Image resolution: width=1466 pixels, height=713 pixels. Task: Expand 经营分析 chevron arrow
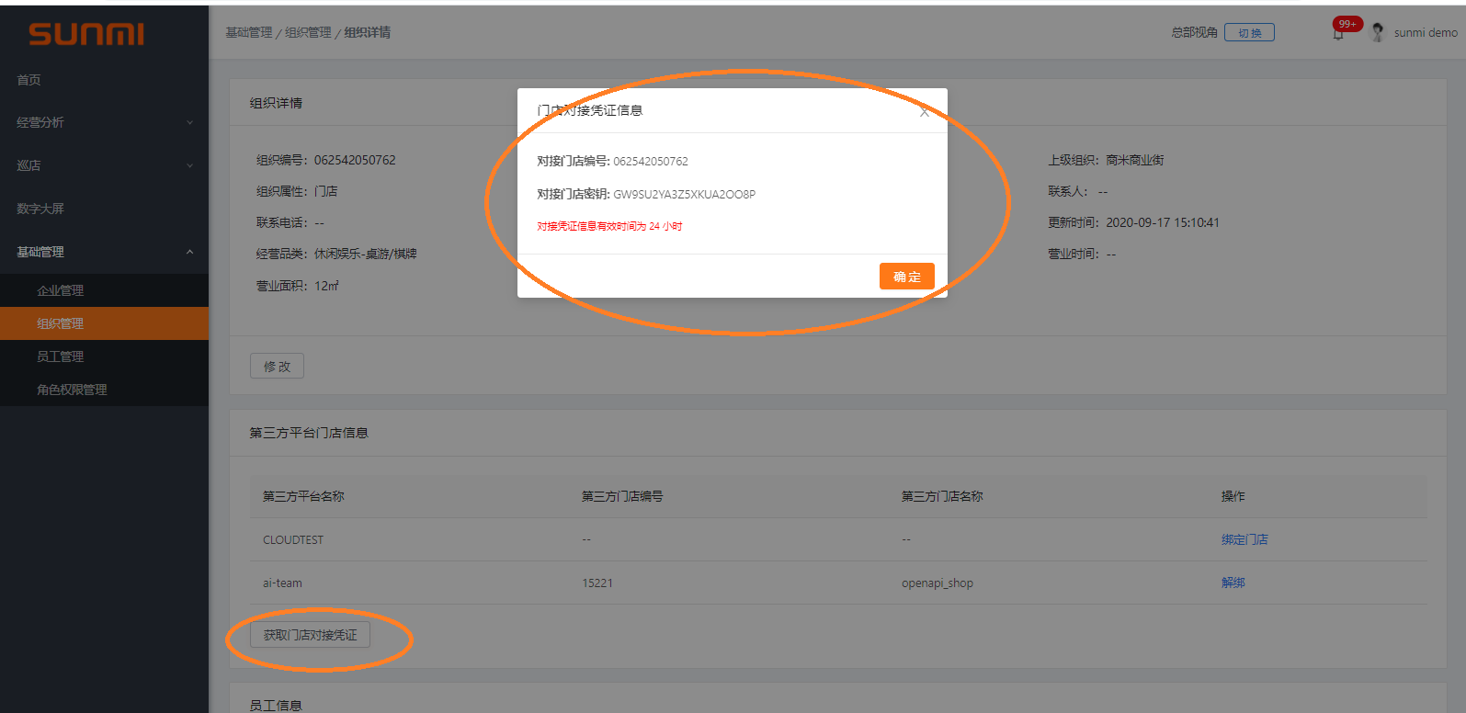[x=190, y=122]
